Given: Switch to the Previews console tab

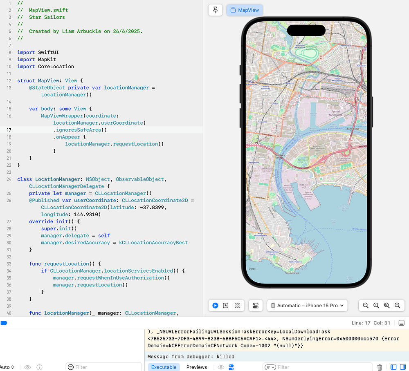Looking at the screenshot, I should click(197, 367).
